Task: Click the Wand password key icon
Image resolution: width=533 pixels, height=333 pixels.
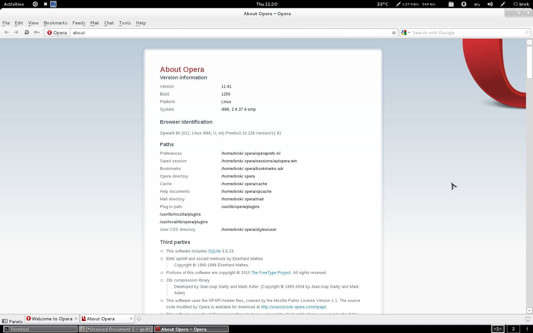Action: click(x=37, y=32)
